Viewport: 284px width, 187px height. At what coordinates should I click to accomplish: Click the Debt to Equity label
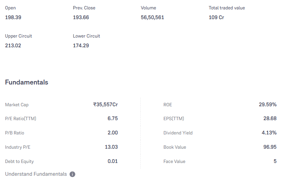[x=19, y=161]
